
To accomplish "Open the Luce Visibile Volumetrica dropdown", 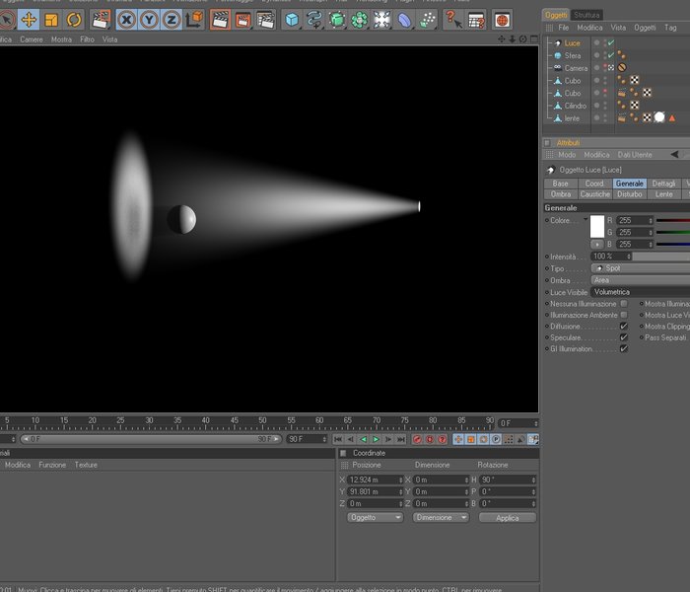I will pos(641,292).
